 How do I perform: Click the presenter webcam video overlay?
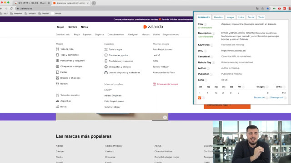252,142
